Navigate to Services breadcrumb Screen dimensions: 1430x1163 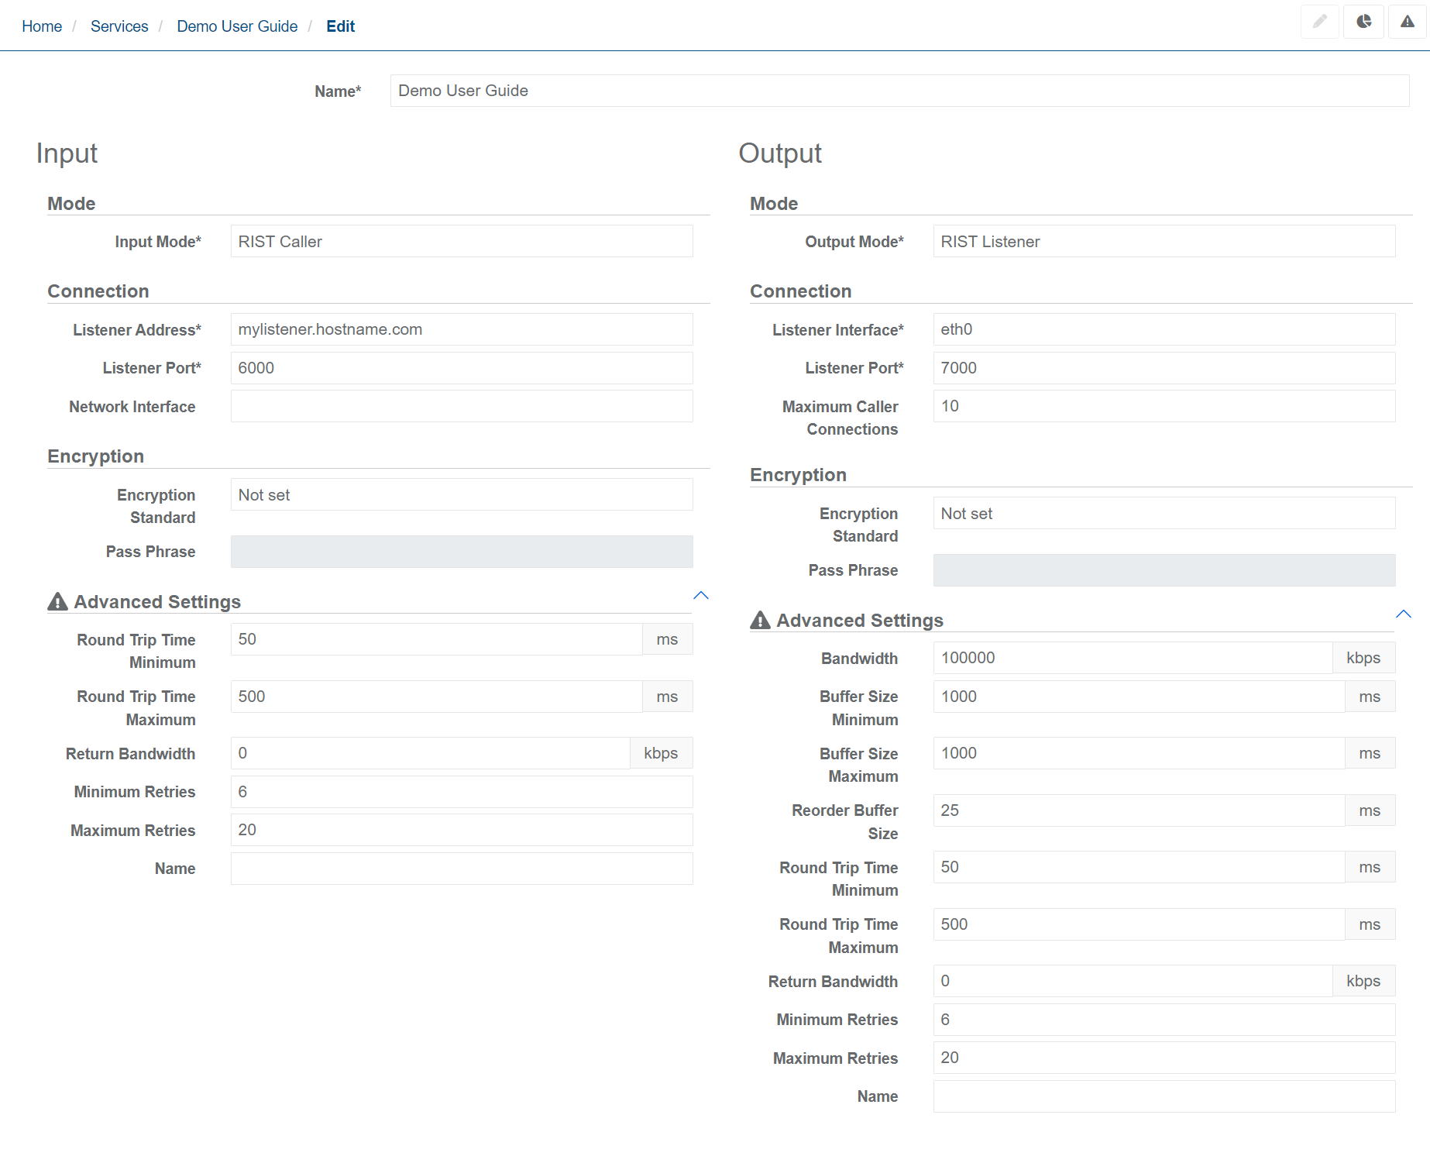click(x=119, y=26)
